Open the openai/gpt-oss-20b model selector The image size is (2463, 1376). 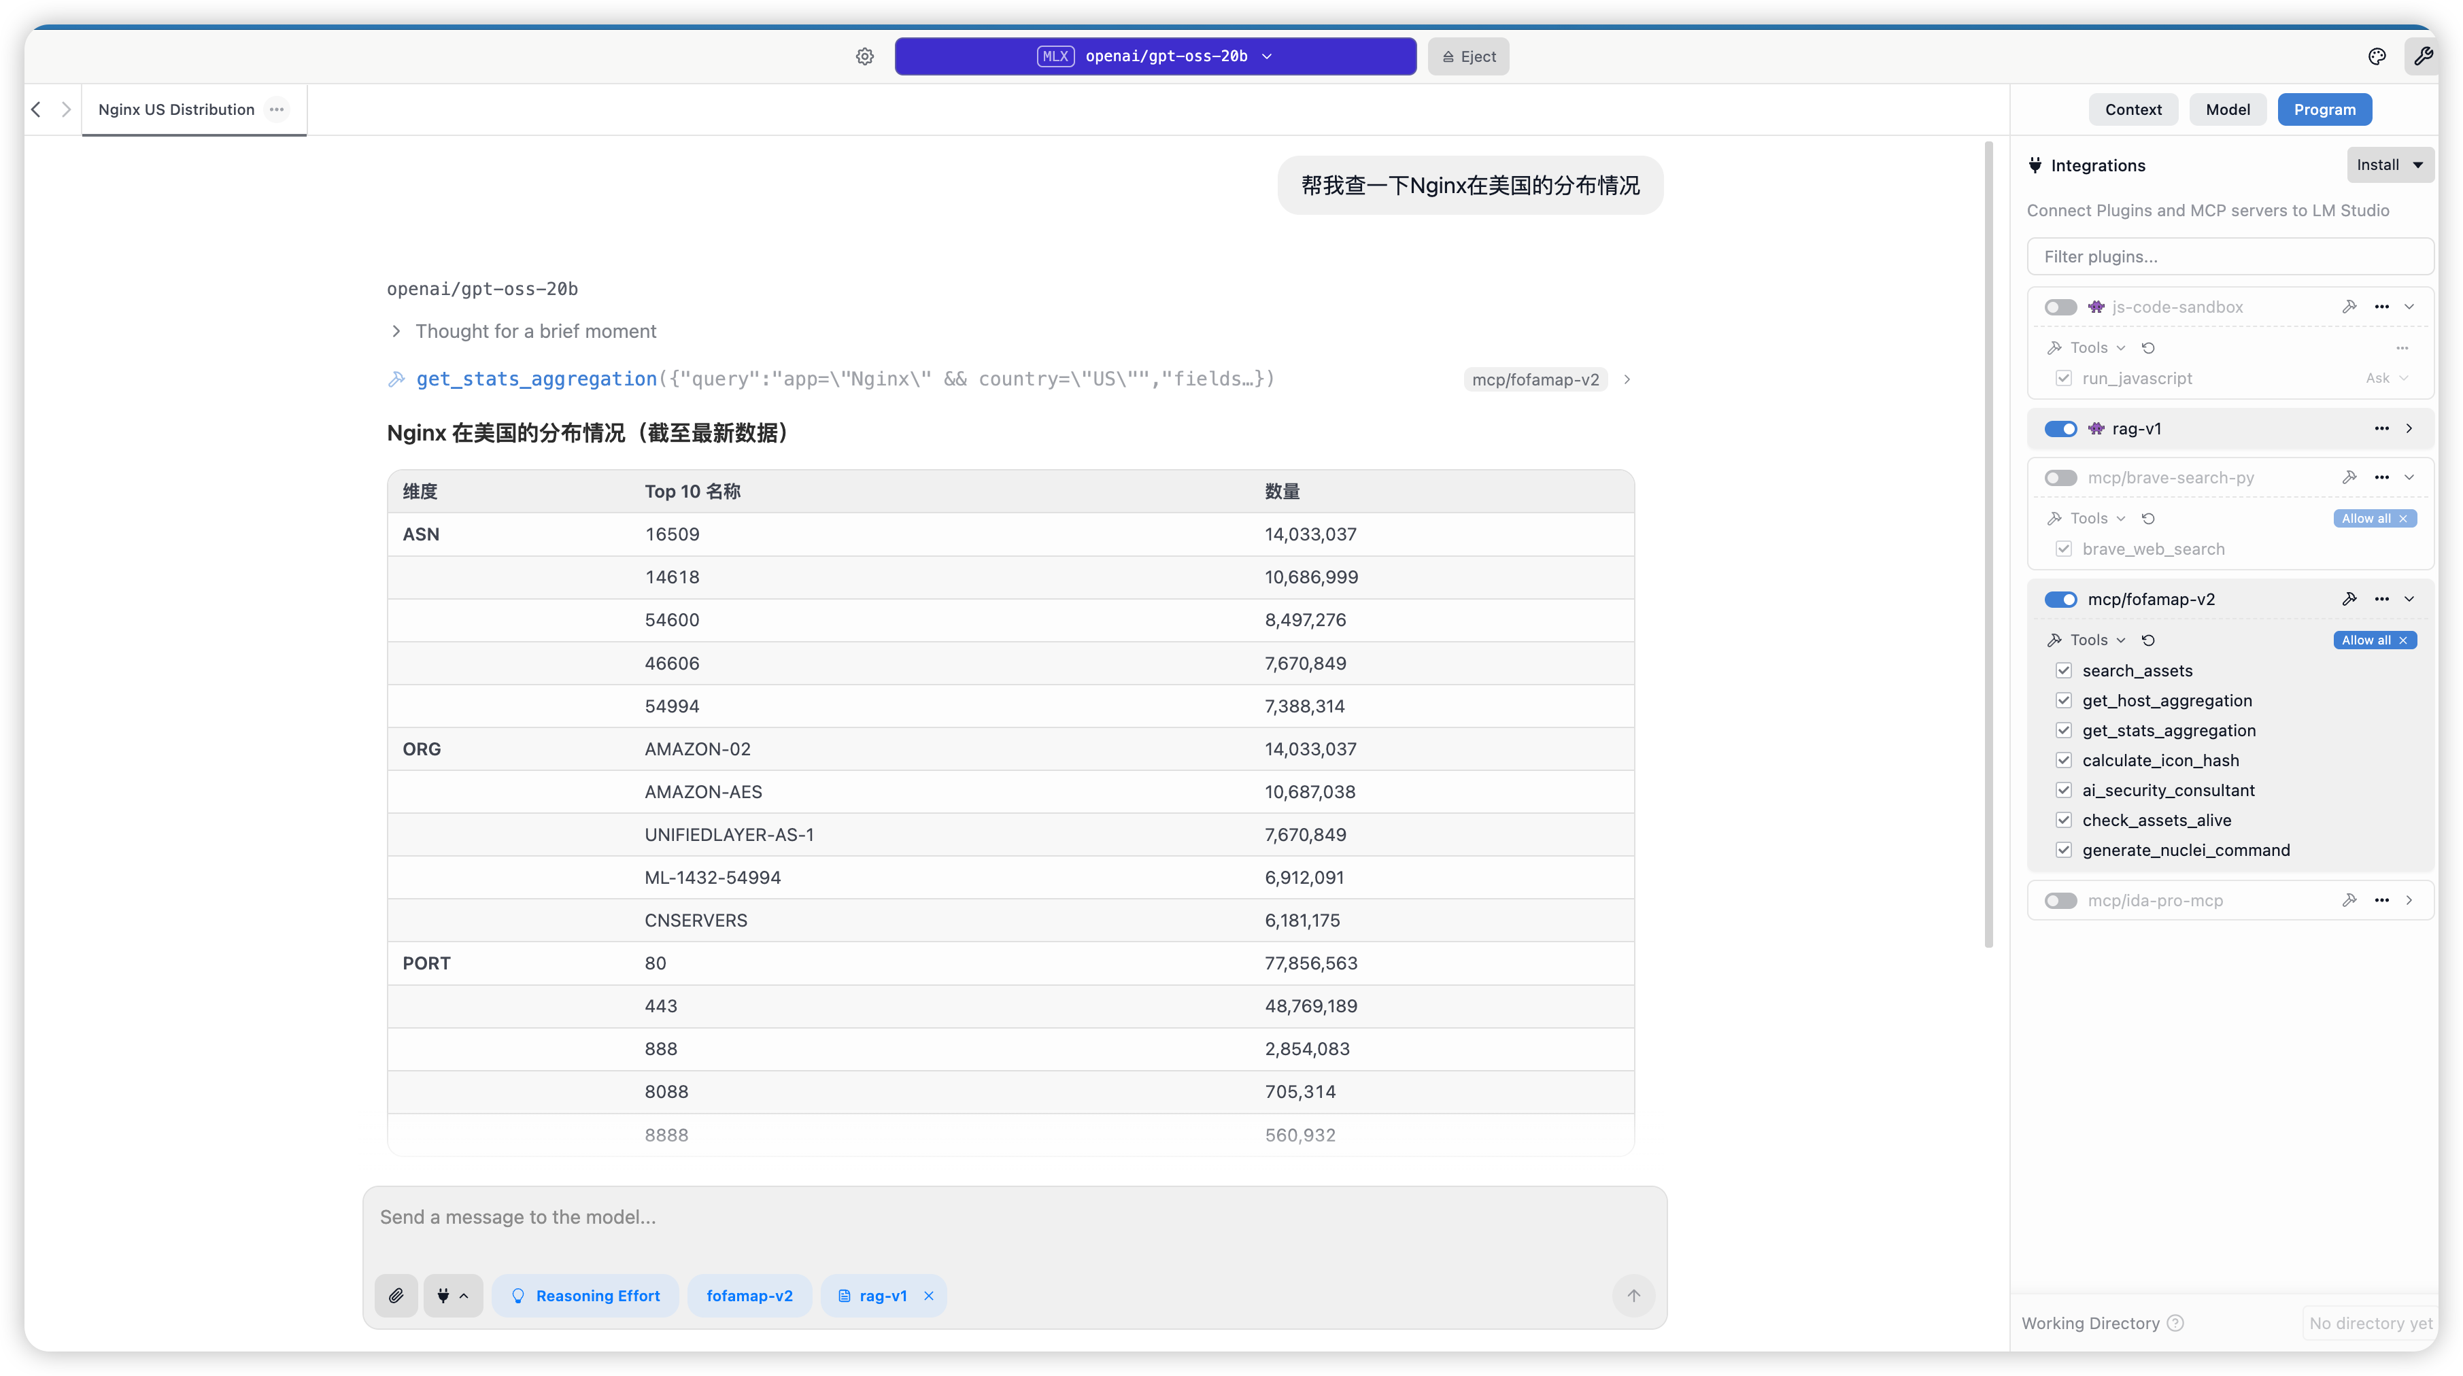(x=1155, y=56)
